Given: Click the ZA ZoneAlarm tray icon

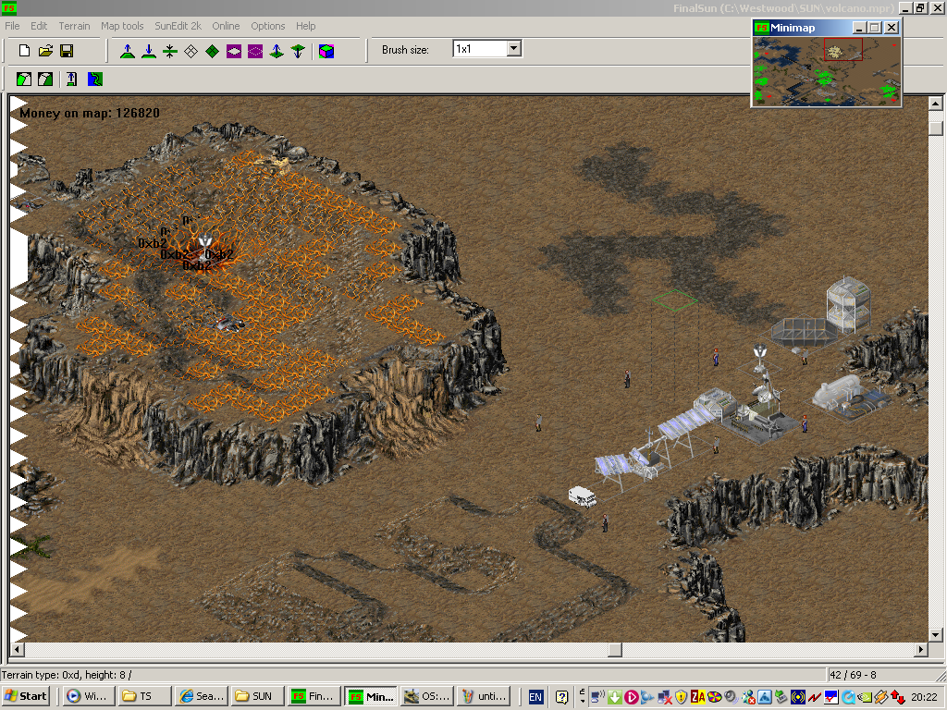Looking at the screenshot, I should pos(697,697).
